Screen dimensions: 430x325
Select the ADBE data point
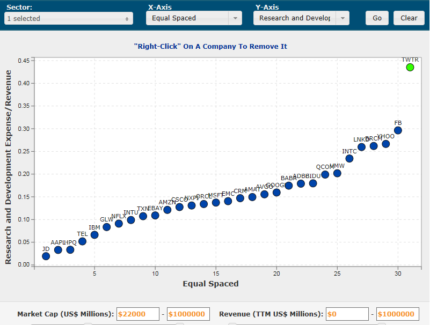301,183
